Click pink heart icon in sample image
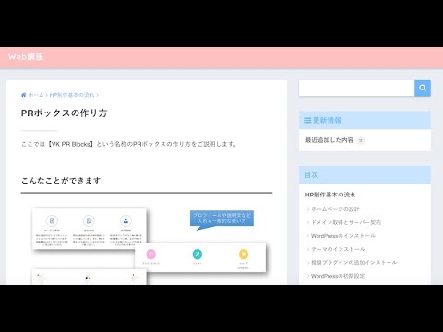 tap(150, 255)
